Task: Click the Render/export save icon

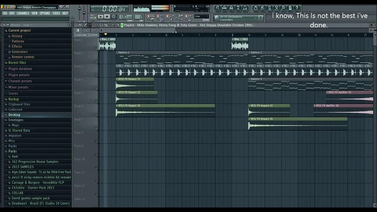Action: pyautogui.click(x=269, y=8)
